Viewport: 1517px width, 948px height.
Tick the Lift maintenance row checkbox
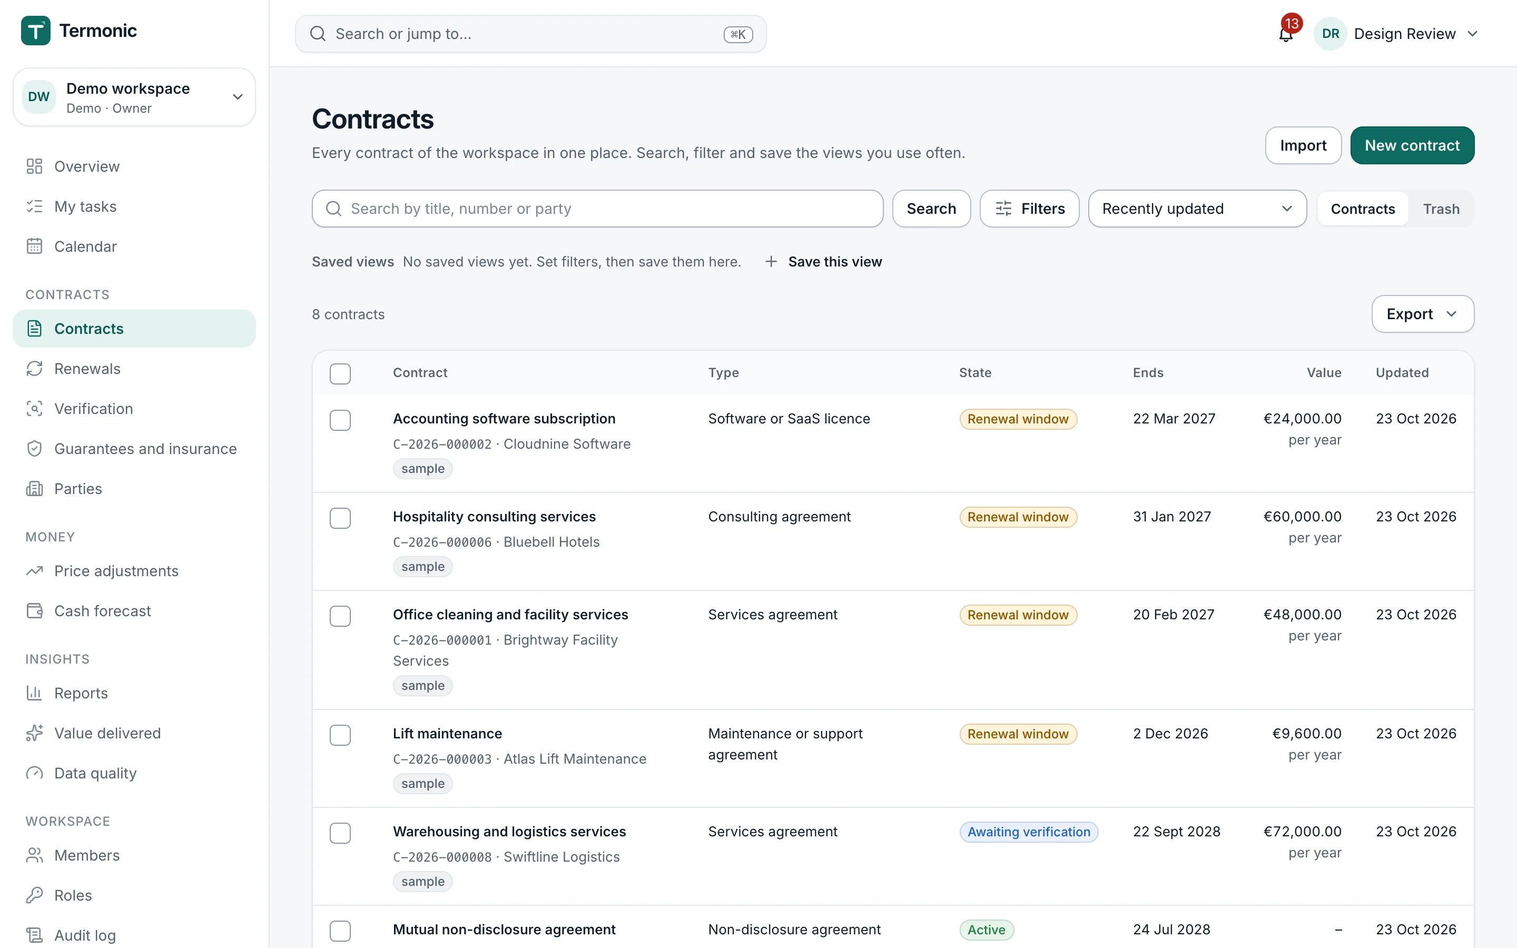click(x=340, y=735)
